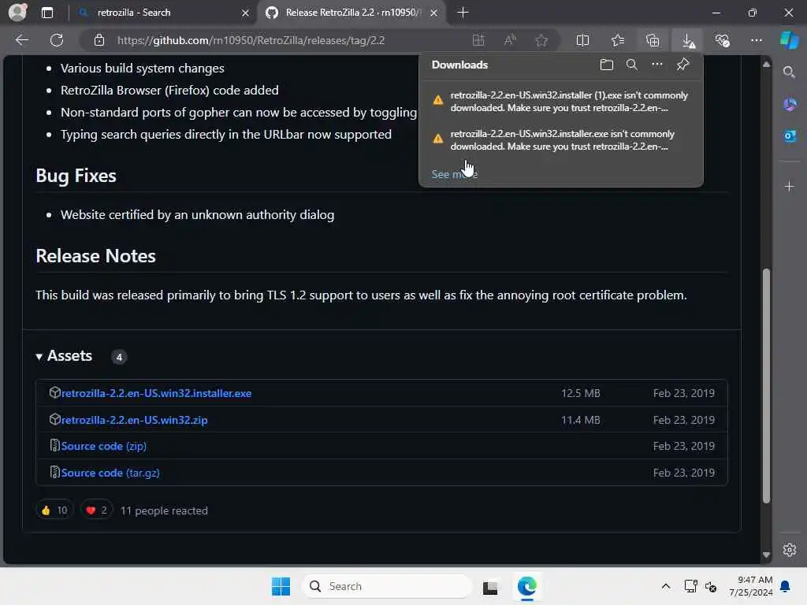Download retrozilla-2.2.en-US.win32.zip
Screen dimensions: 807x605
[x=134, y=420]
